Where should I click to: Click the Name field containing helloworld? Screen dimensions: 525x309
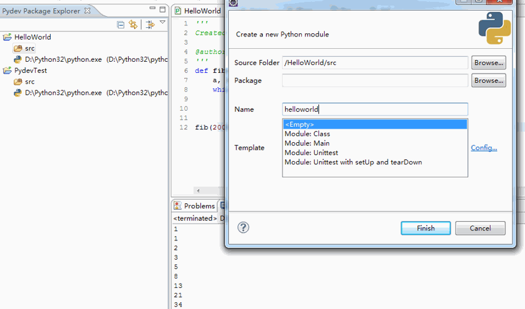point(375,109)
